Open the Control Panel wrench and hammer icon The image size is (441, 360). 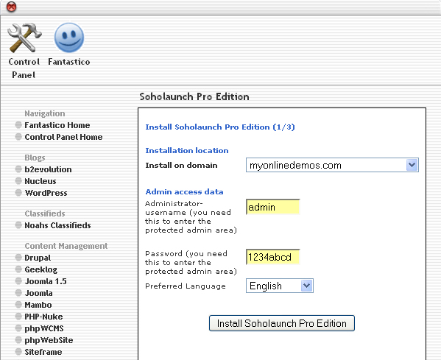point(24,38)
